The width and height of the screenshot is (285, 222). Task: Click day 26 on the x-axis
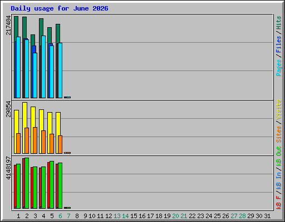pos(225,216)
